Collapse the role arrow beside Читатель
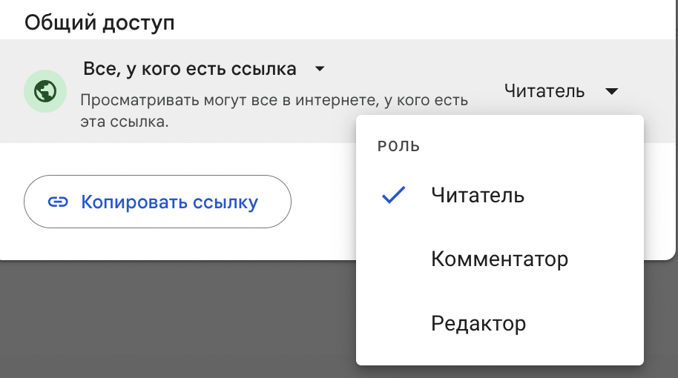The image size is (678, 378). 611,91
